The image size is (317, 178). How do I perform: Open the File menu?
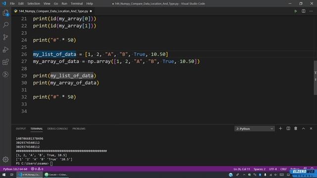(x=12, y=3)
